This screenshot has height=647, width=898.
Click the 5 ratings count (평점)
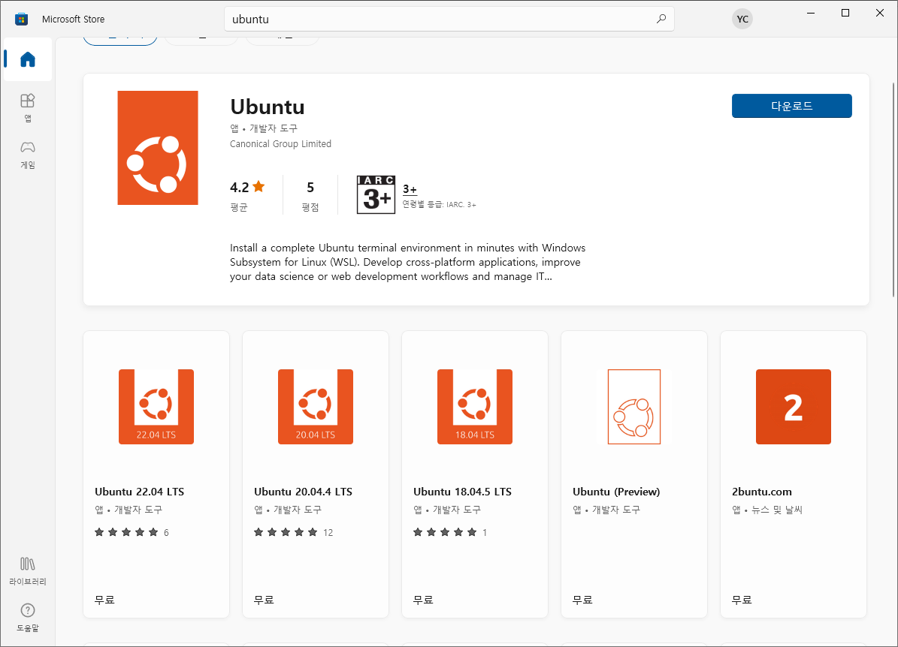tap(310, 196)
